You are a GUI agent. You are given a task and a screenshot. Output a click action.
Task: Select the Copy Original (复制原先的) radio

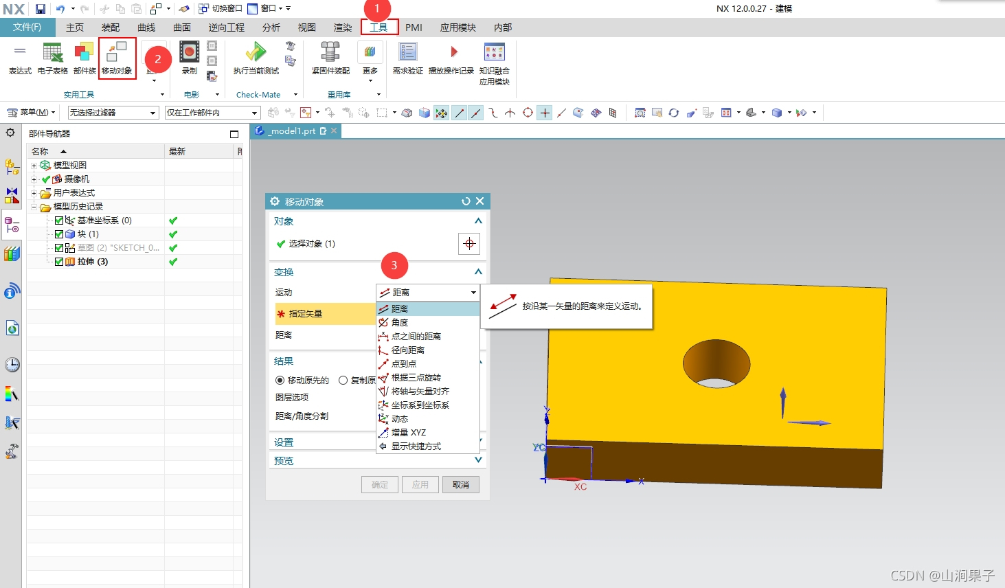(343, 380)
